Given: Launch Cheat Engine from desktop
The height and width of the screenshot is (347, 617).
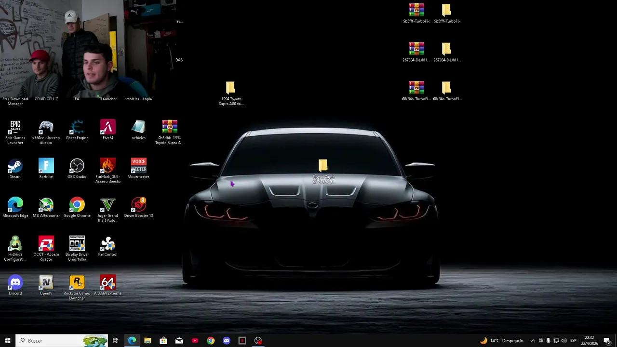Looking at the screenshot, I should coord(77,130).
